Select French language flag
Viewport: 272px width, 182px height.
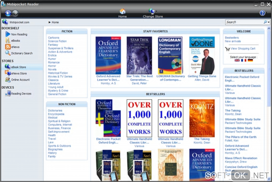[x=243, y=60]
